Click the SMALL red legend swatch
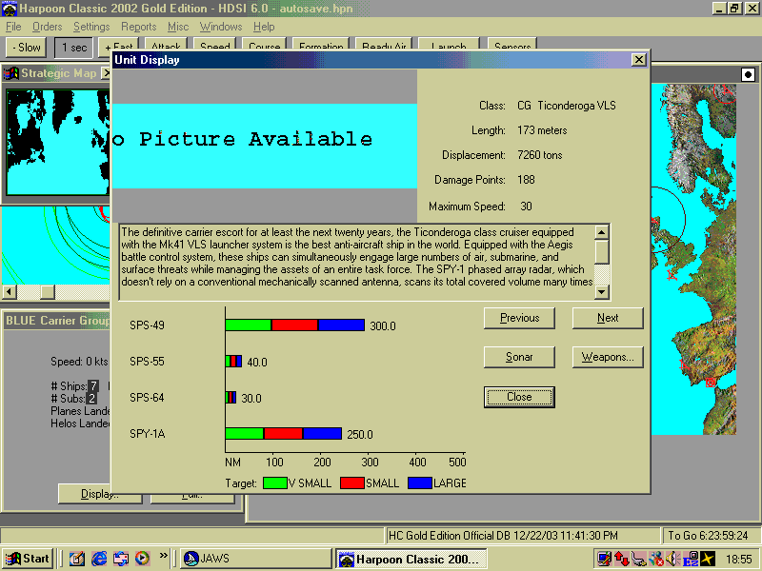This screenshot has height=571, width=762. coord(352,483)
